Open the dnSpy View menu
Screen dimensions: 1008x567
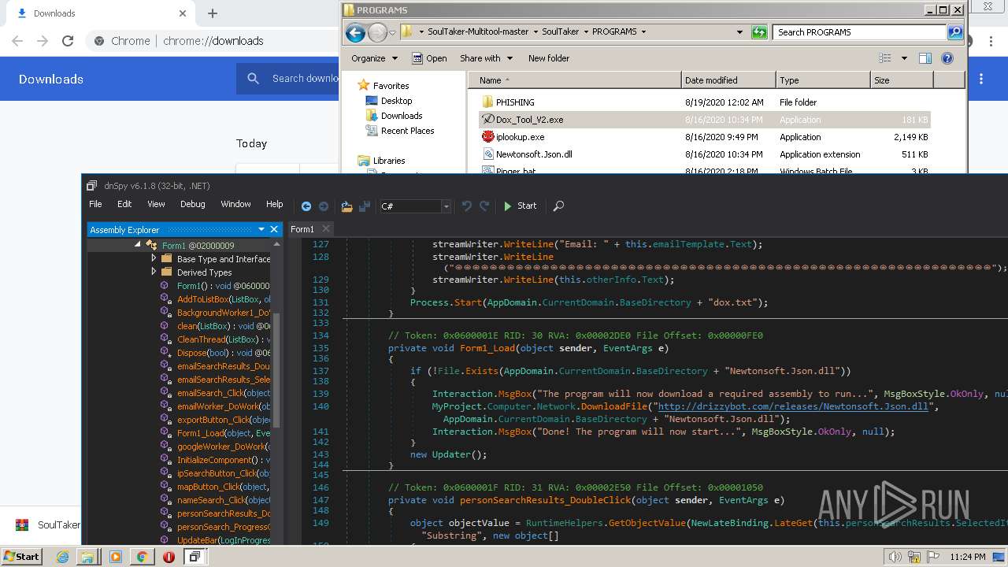coord(156,204)
